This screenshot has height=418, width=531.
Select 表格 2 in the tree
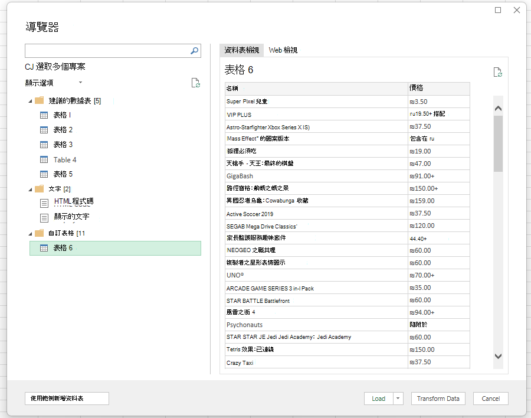[63, 130]
